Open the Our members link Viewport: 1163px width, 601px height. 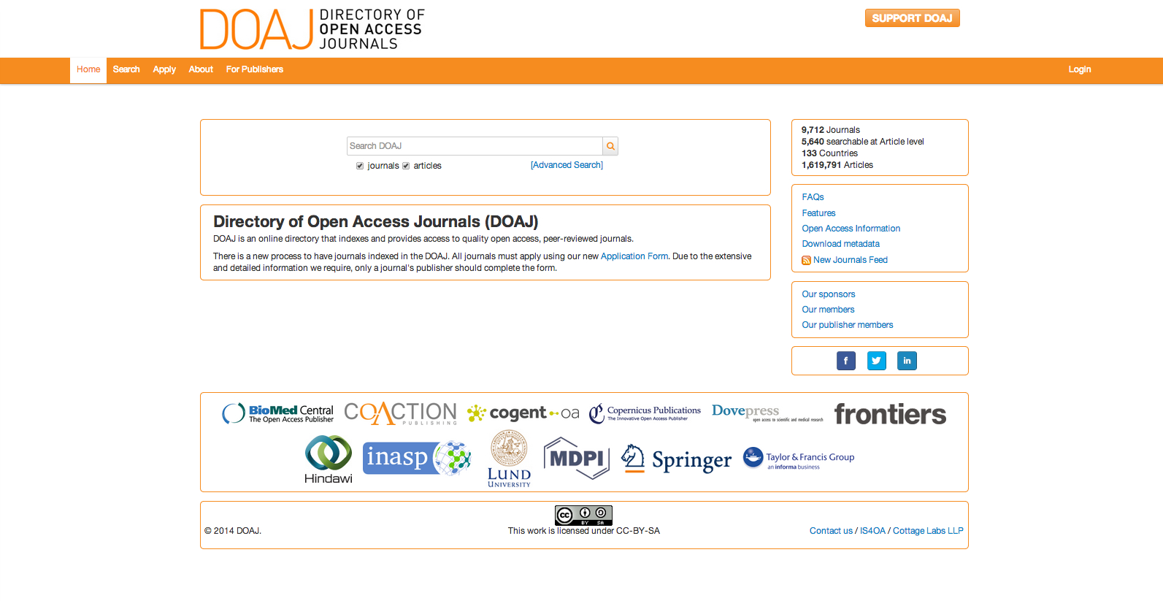(x=828, y=310)
